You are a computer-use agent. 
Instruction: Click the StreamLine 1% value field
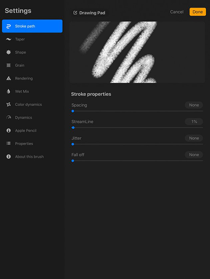point(194,122)
